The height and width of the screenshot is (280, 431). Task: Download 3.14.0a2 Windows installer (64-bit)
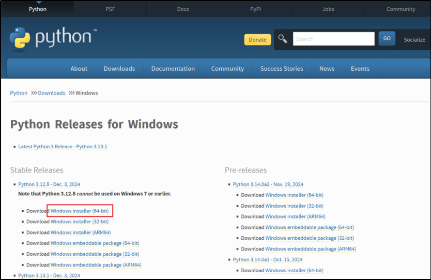[295, 195]
